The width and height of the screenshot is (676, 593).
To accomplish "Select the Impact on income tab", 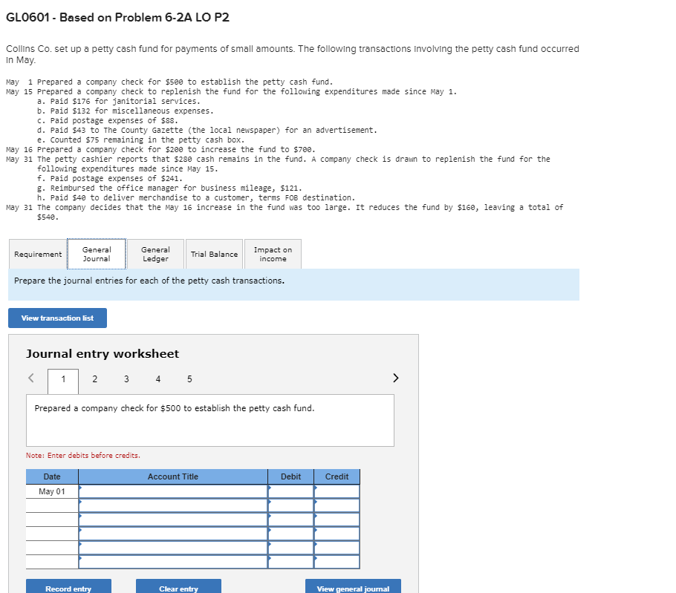I will tap(273, 254).
